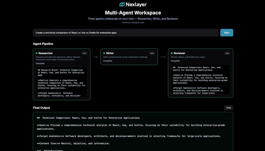Click the 'Three agents collaborate' subtitle
This screenshot has height=151, width=265.
(x=133, y=19)
